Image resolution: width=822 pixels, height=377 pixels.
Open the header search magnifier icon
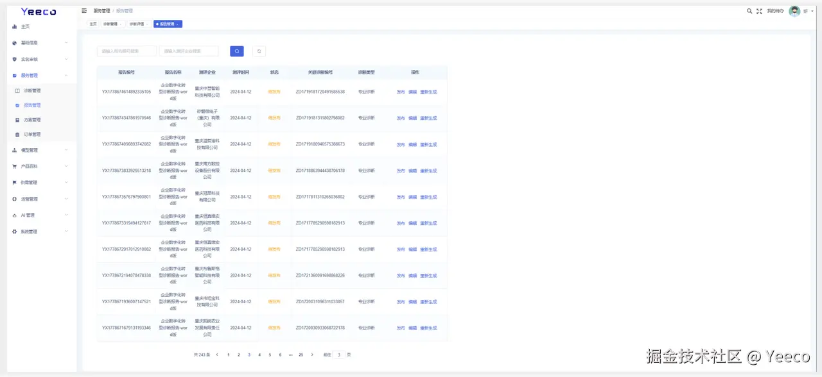click(x=749, y=11)
